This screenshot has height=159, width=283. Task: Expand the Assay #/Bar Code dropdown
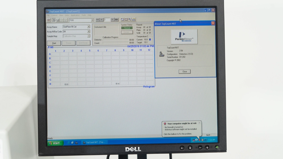(x=89, y=32)
